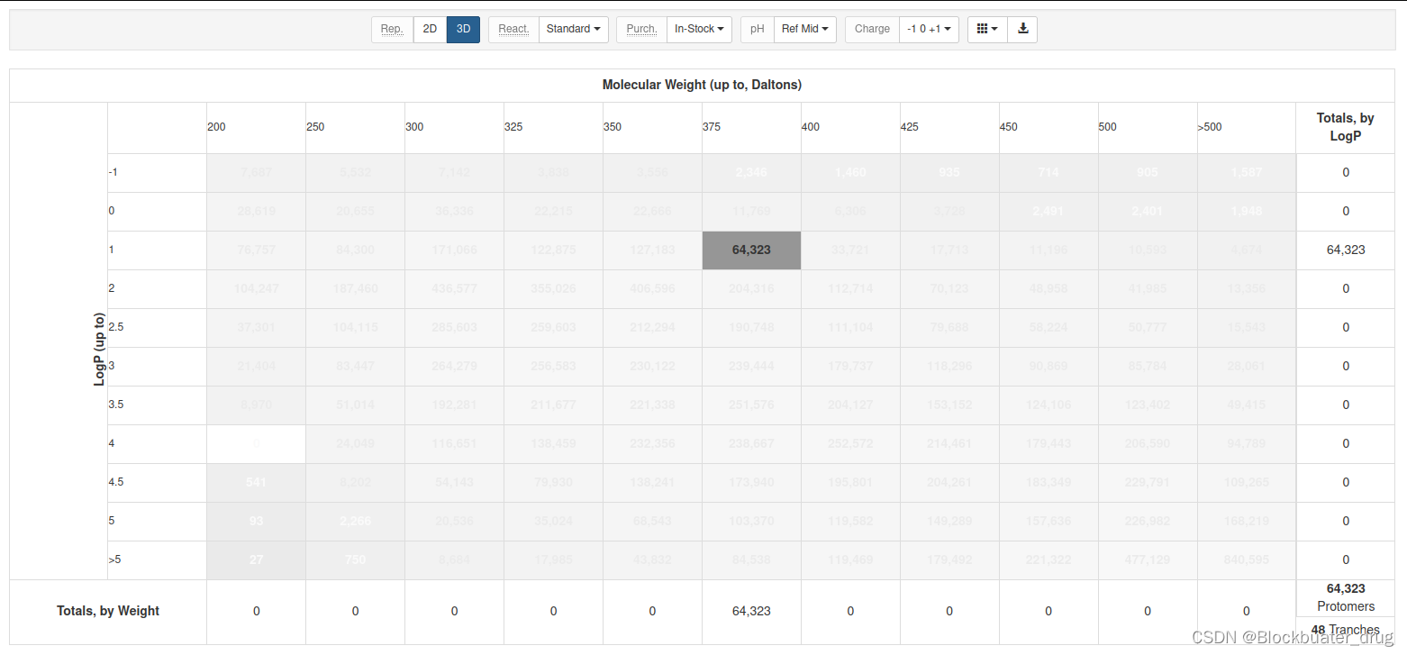Viewport: 1407px width, 655px height.
Task: Toggle the 2,266 tranche cell
Action: tap(355, 521)
